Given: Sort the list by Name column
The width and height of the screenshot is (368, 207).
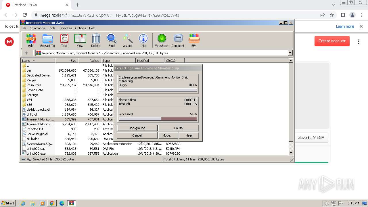Looking at the screenshot, I should click(x=38, y=60).
